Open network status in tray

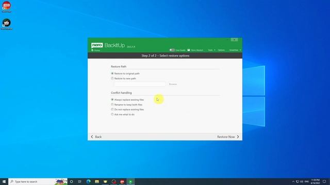pos(298,181)
